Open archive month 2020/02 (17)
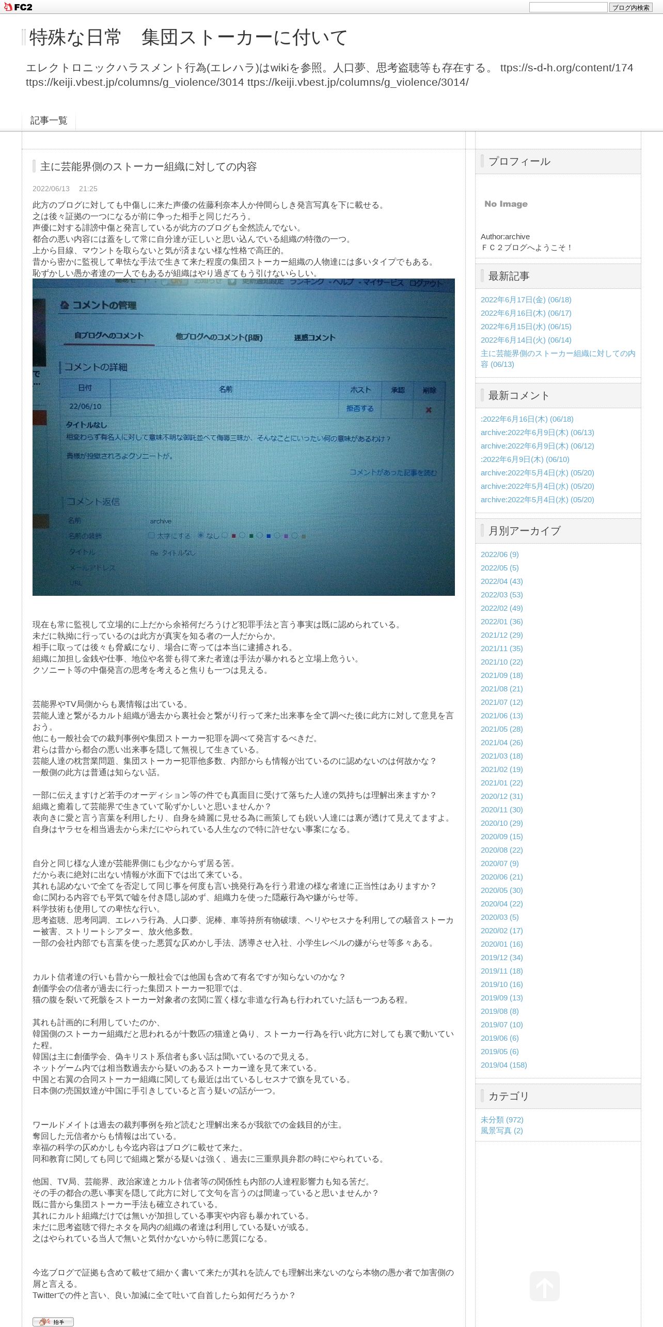 (x=501, y=931)
